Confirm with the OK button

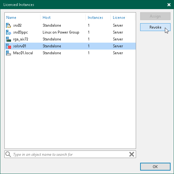point(155,166)
